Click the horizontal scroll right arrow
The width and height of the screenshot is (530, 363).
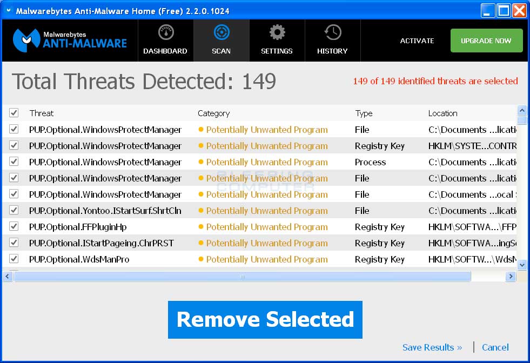click(511, 277)
